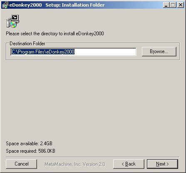186x173 pixels.
Task: Place cursor in empty part of path field
Action: [x=105, y=52]
